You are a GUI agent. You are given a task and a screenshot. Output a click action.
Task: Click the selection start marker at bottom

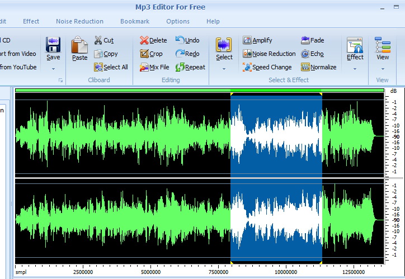point(232,262)
